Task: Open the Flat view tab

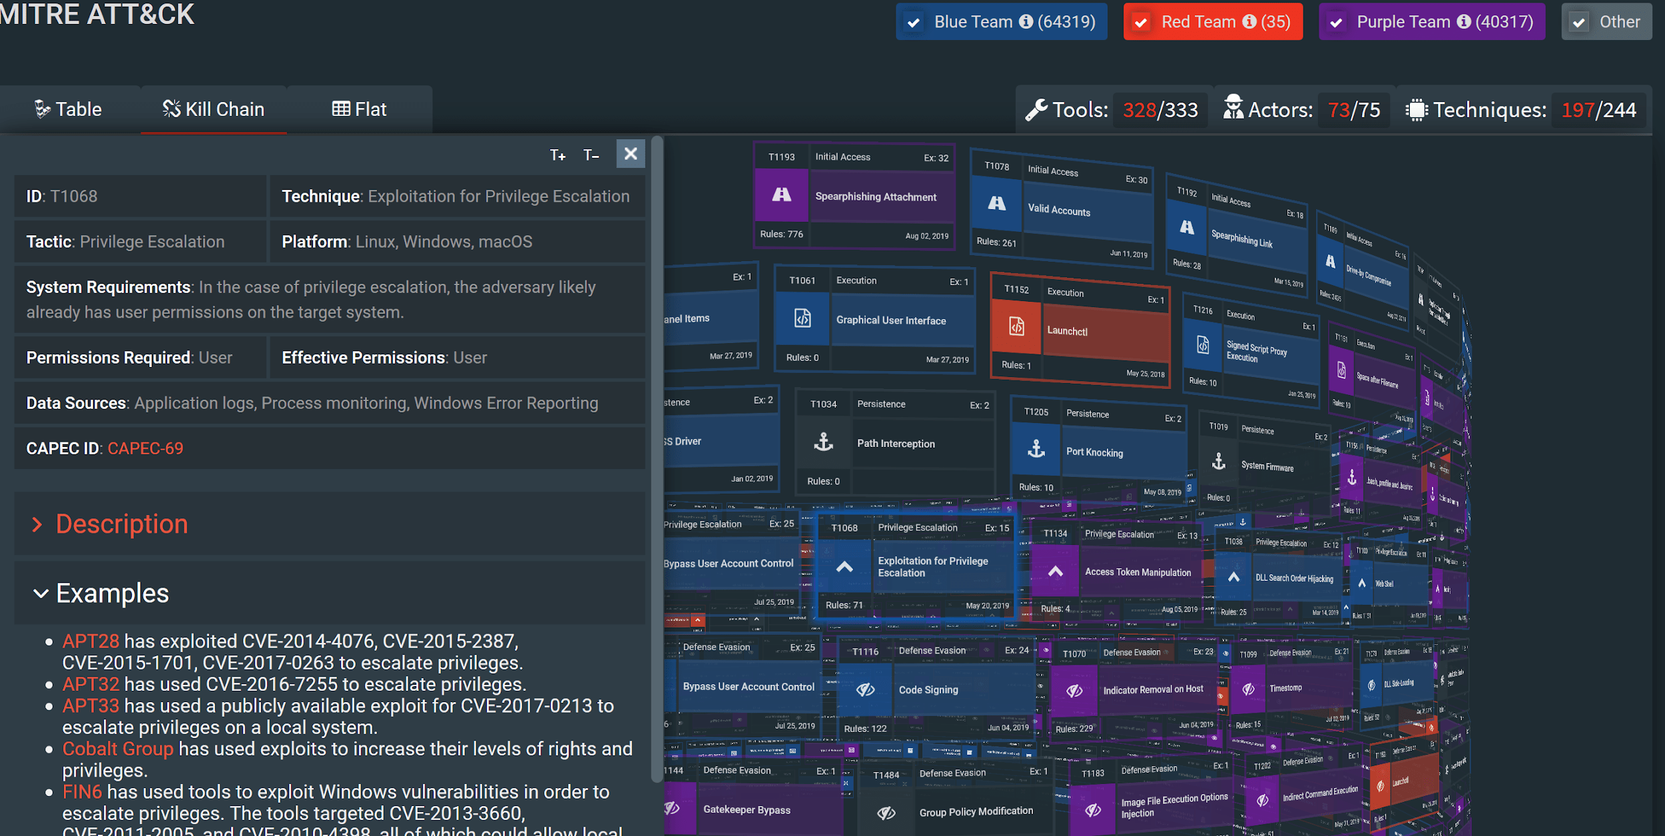Action: tap(360, 109)
